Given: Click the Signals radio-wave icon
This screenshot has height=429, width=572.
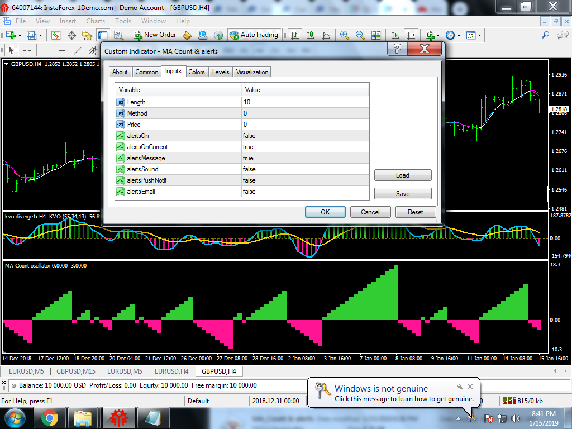Looking at the screenshot, I should pyautogui.click(x=218, y=35).
